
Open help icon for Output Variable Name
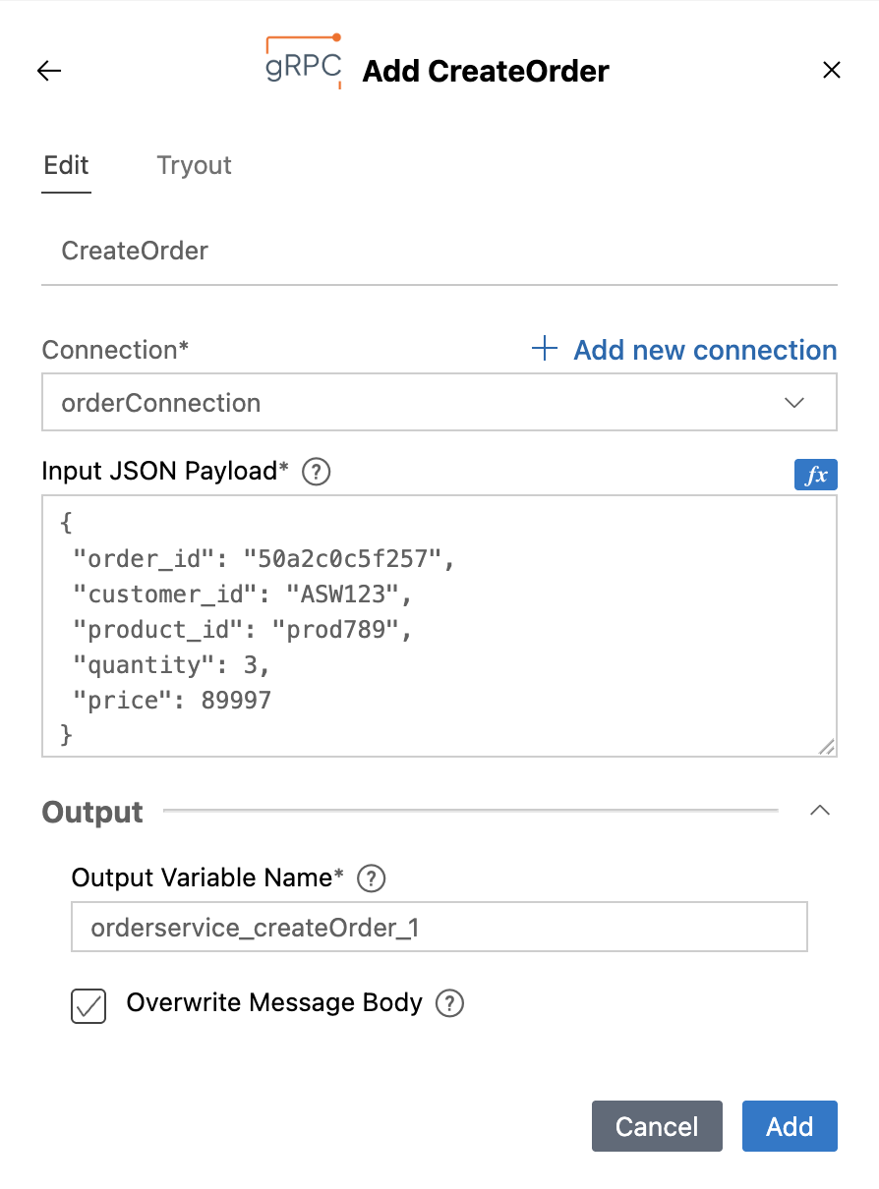[371, 878]
